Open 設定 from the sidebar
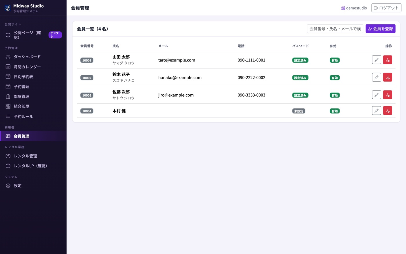The height and width of the screenshot is (254, 406). click(33, 185)
